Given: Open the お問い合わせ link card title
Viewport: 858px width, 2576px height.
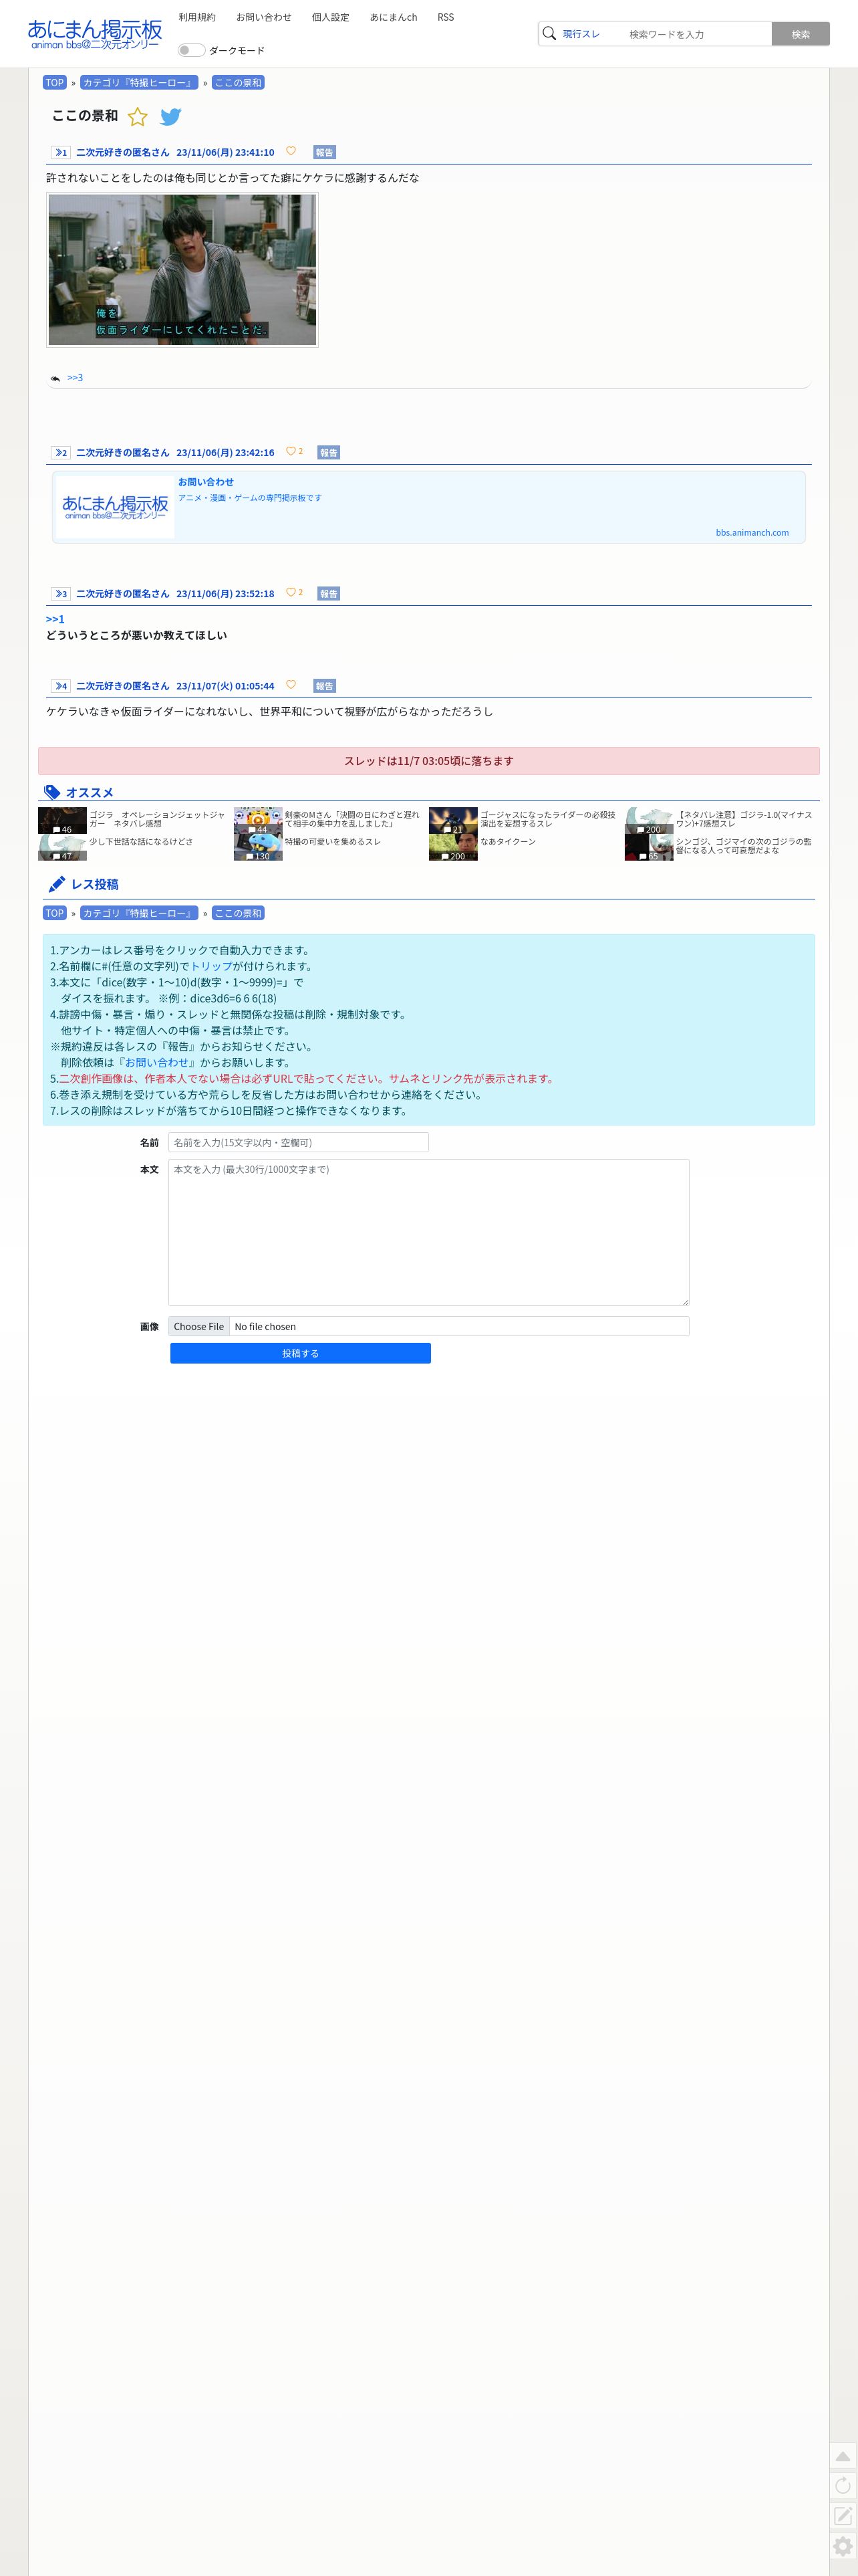Looking at the screenshot, I should click(206, 482).
